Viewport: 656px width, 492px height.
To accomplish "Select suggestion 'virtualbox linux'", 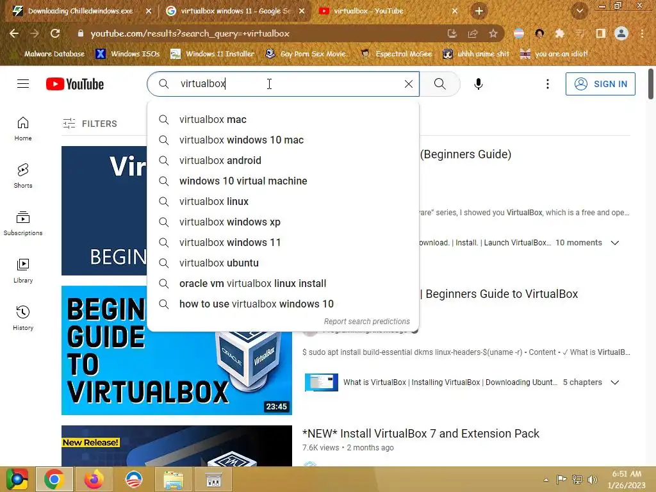I will pyautogui.click(x=283, y=202).
